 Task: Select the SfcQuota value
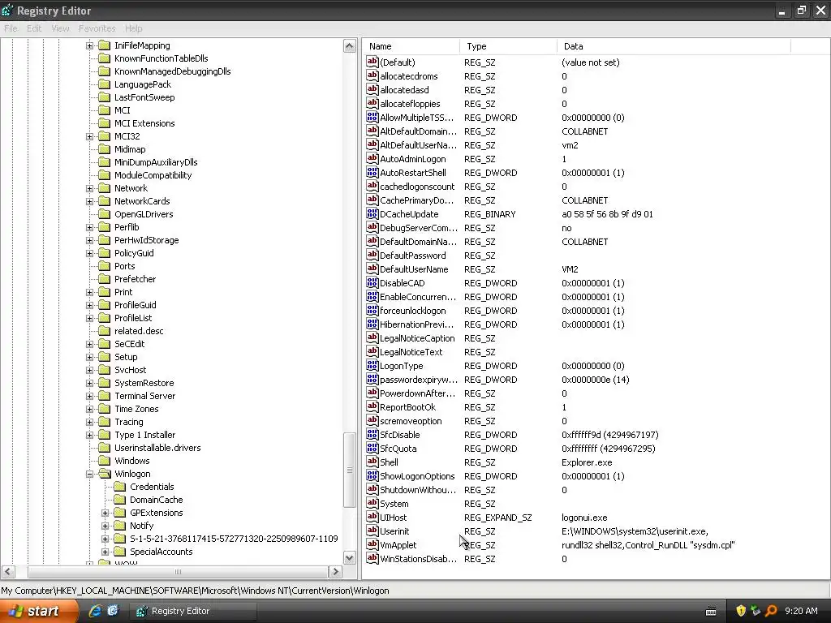[x=398, y=448]
